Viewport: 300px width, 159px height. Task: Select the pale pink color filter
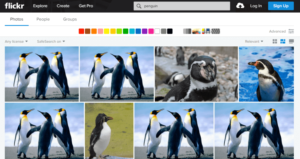[x=100, y=31]
